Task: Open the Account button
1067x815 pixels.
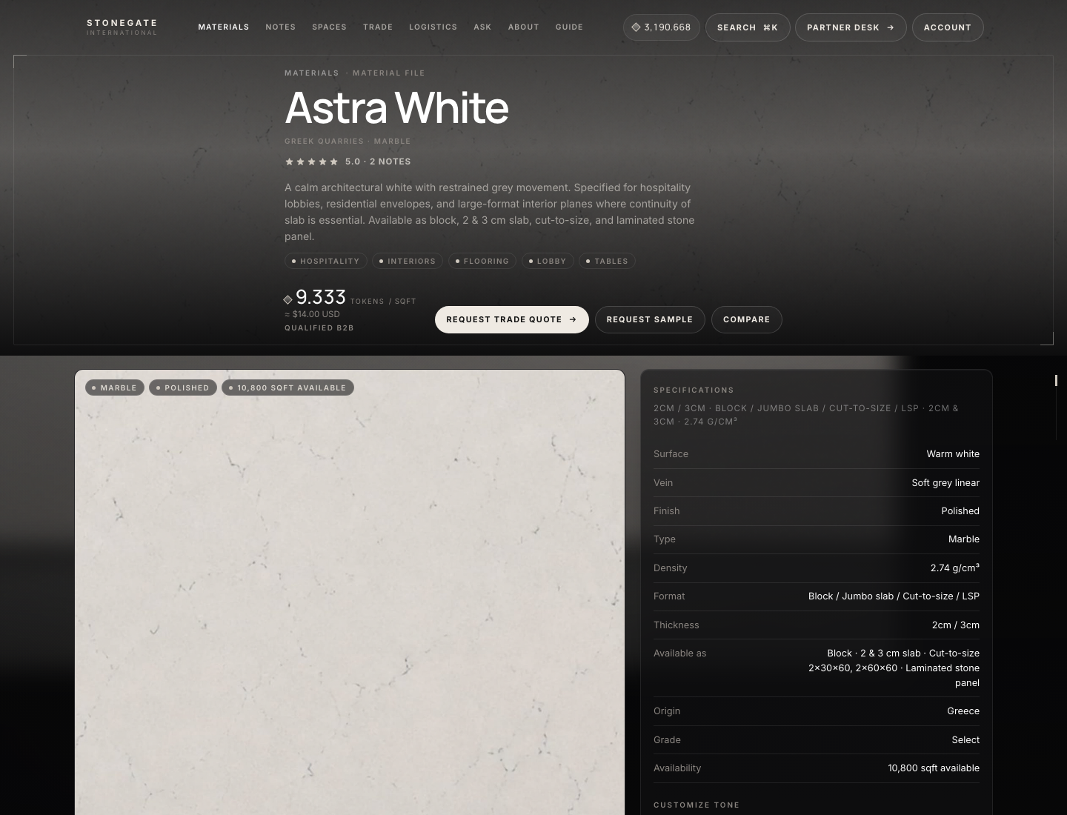Action: [x=948, y=27]
